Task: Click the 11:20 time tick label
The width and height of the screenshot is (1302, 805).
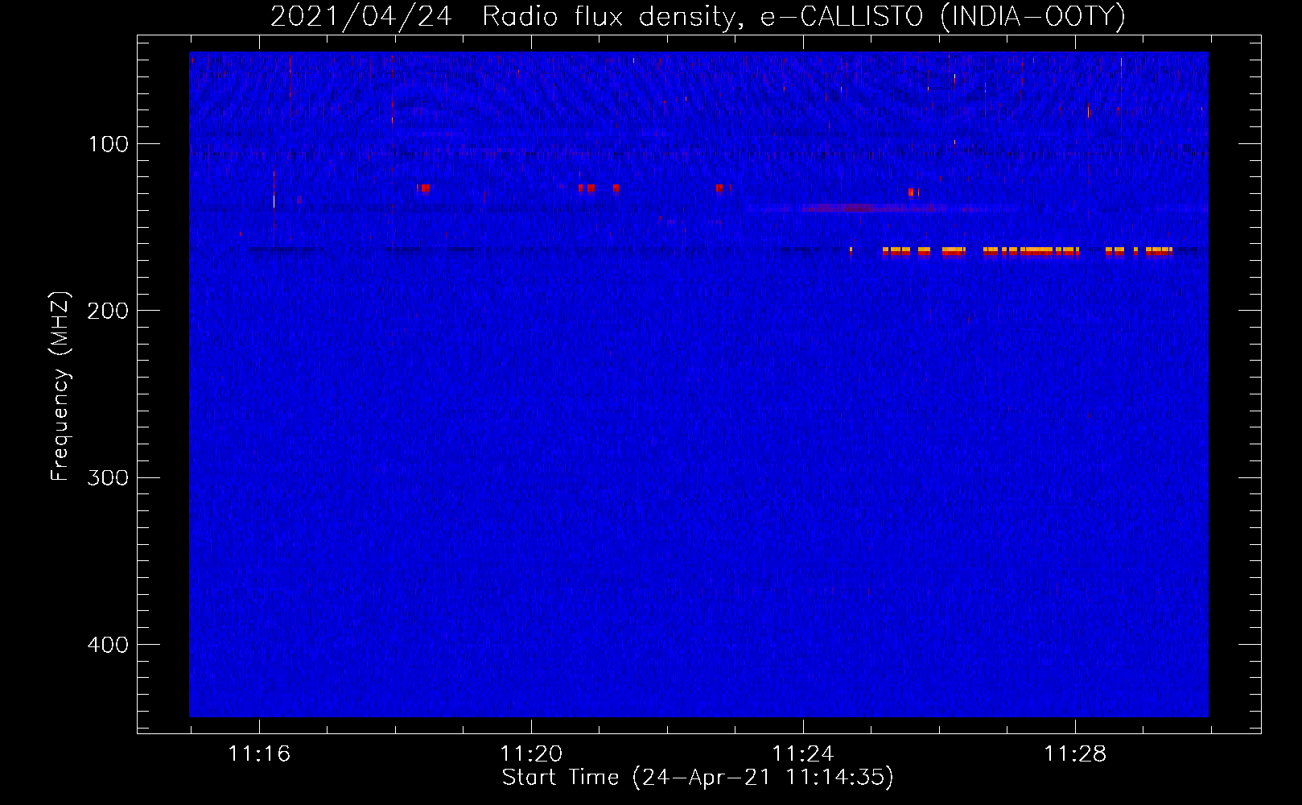Action: 531,754
